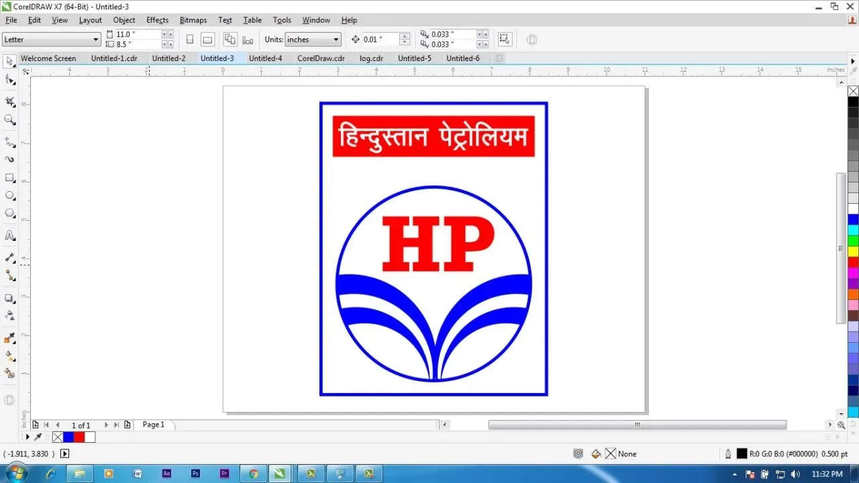
Task: Add page after current page
Action: tap(128, 425)
